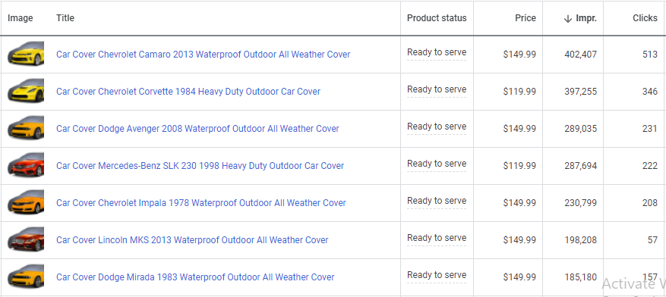Click the Dodge Avenger product thumbnail
The image size is (666, 297).
point(26,128)
